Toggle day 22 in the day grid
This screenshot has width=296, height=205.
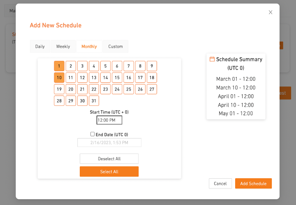tap(94, 89)
